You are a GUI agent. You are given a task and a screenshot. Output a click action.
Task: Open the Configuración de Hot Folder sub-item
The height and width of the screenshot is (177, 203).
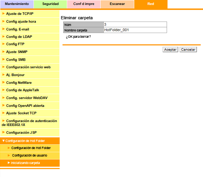click(30, 148)
